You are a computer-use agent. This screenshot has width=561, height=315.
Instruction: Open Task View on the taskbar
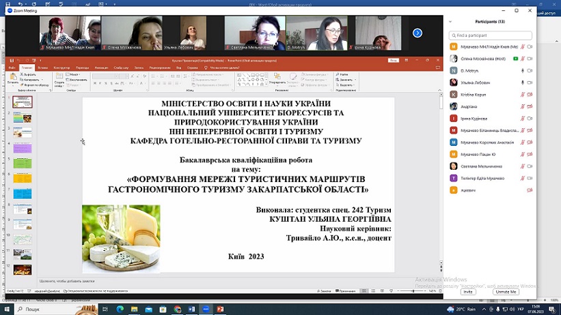tap(105, 309)
